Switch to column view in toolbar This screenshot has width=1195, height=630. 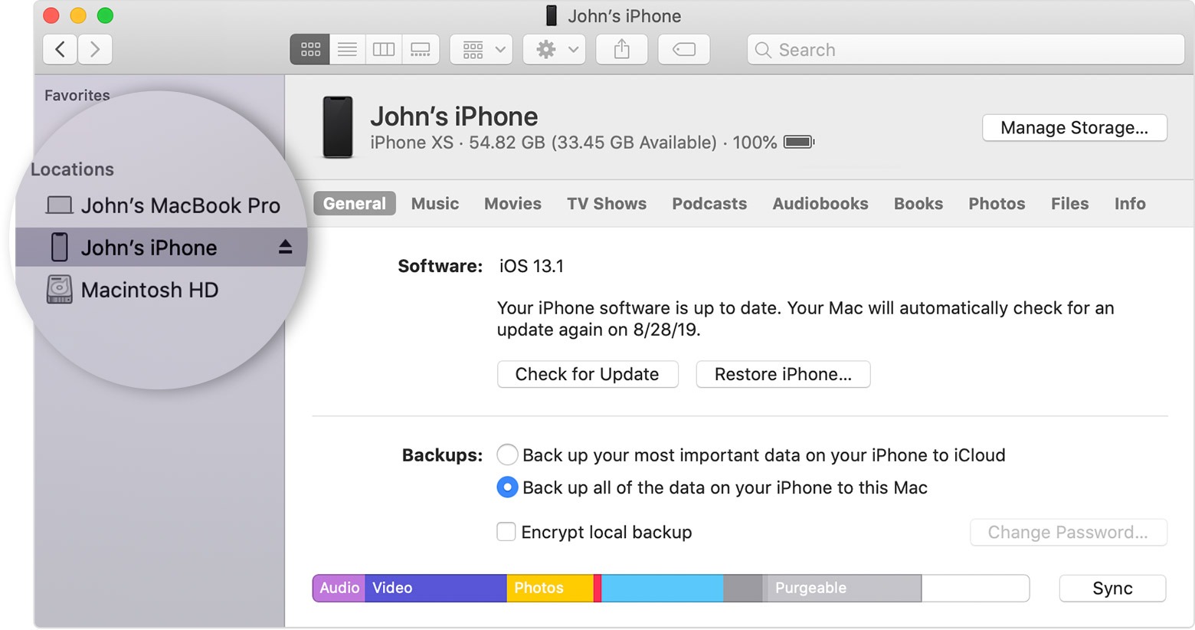click(384, 50)
